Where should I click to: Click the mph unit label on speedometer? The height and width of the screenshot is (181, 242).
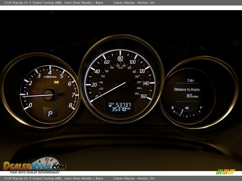click(x=120, y=61)
